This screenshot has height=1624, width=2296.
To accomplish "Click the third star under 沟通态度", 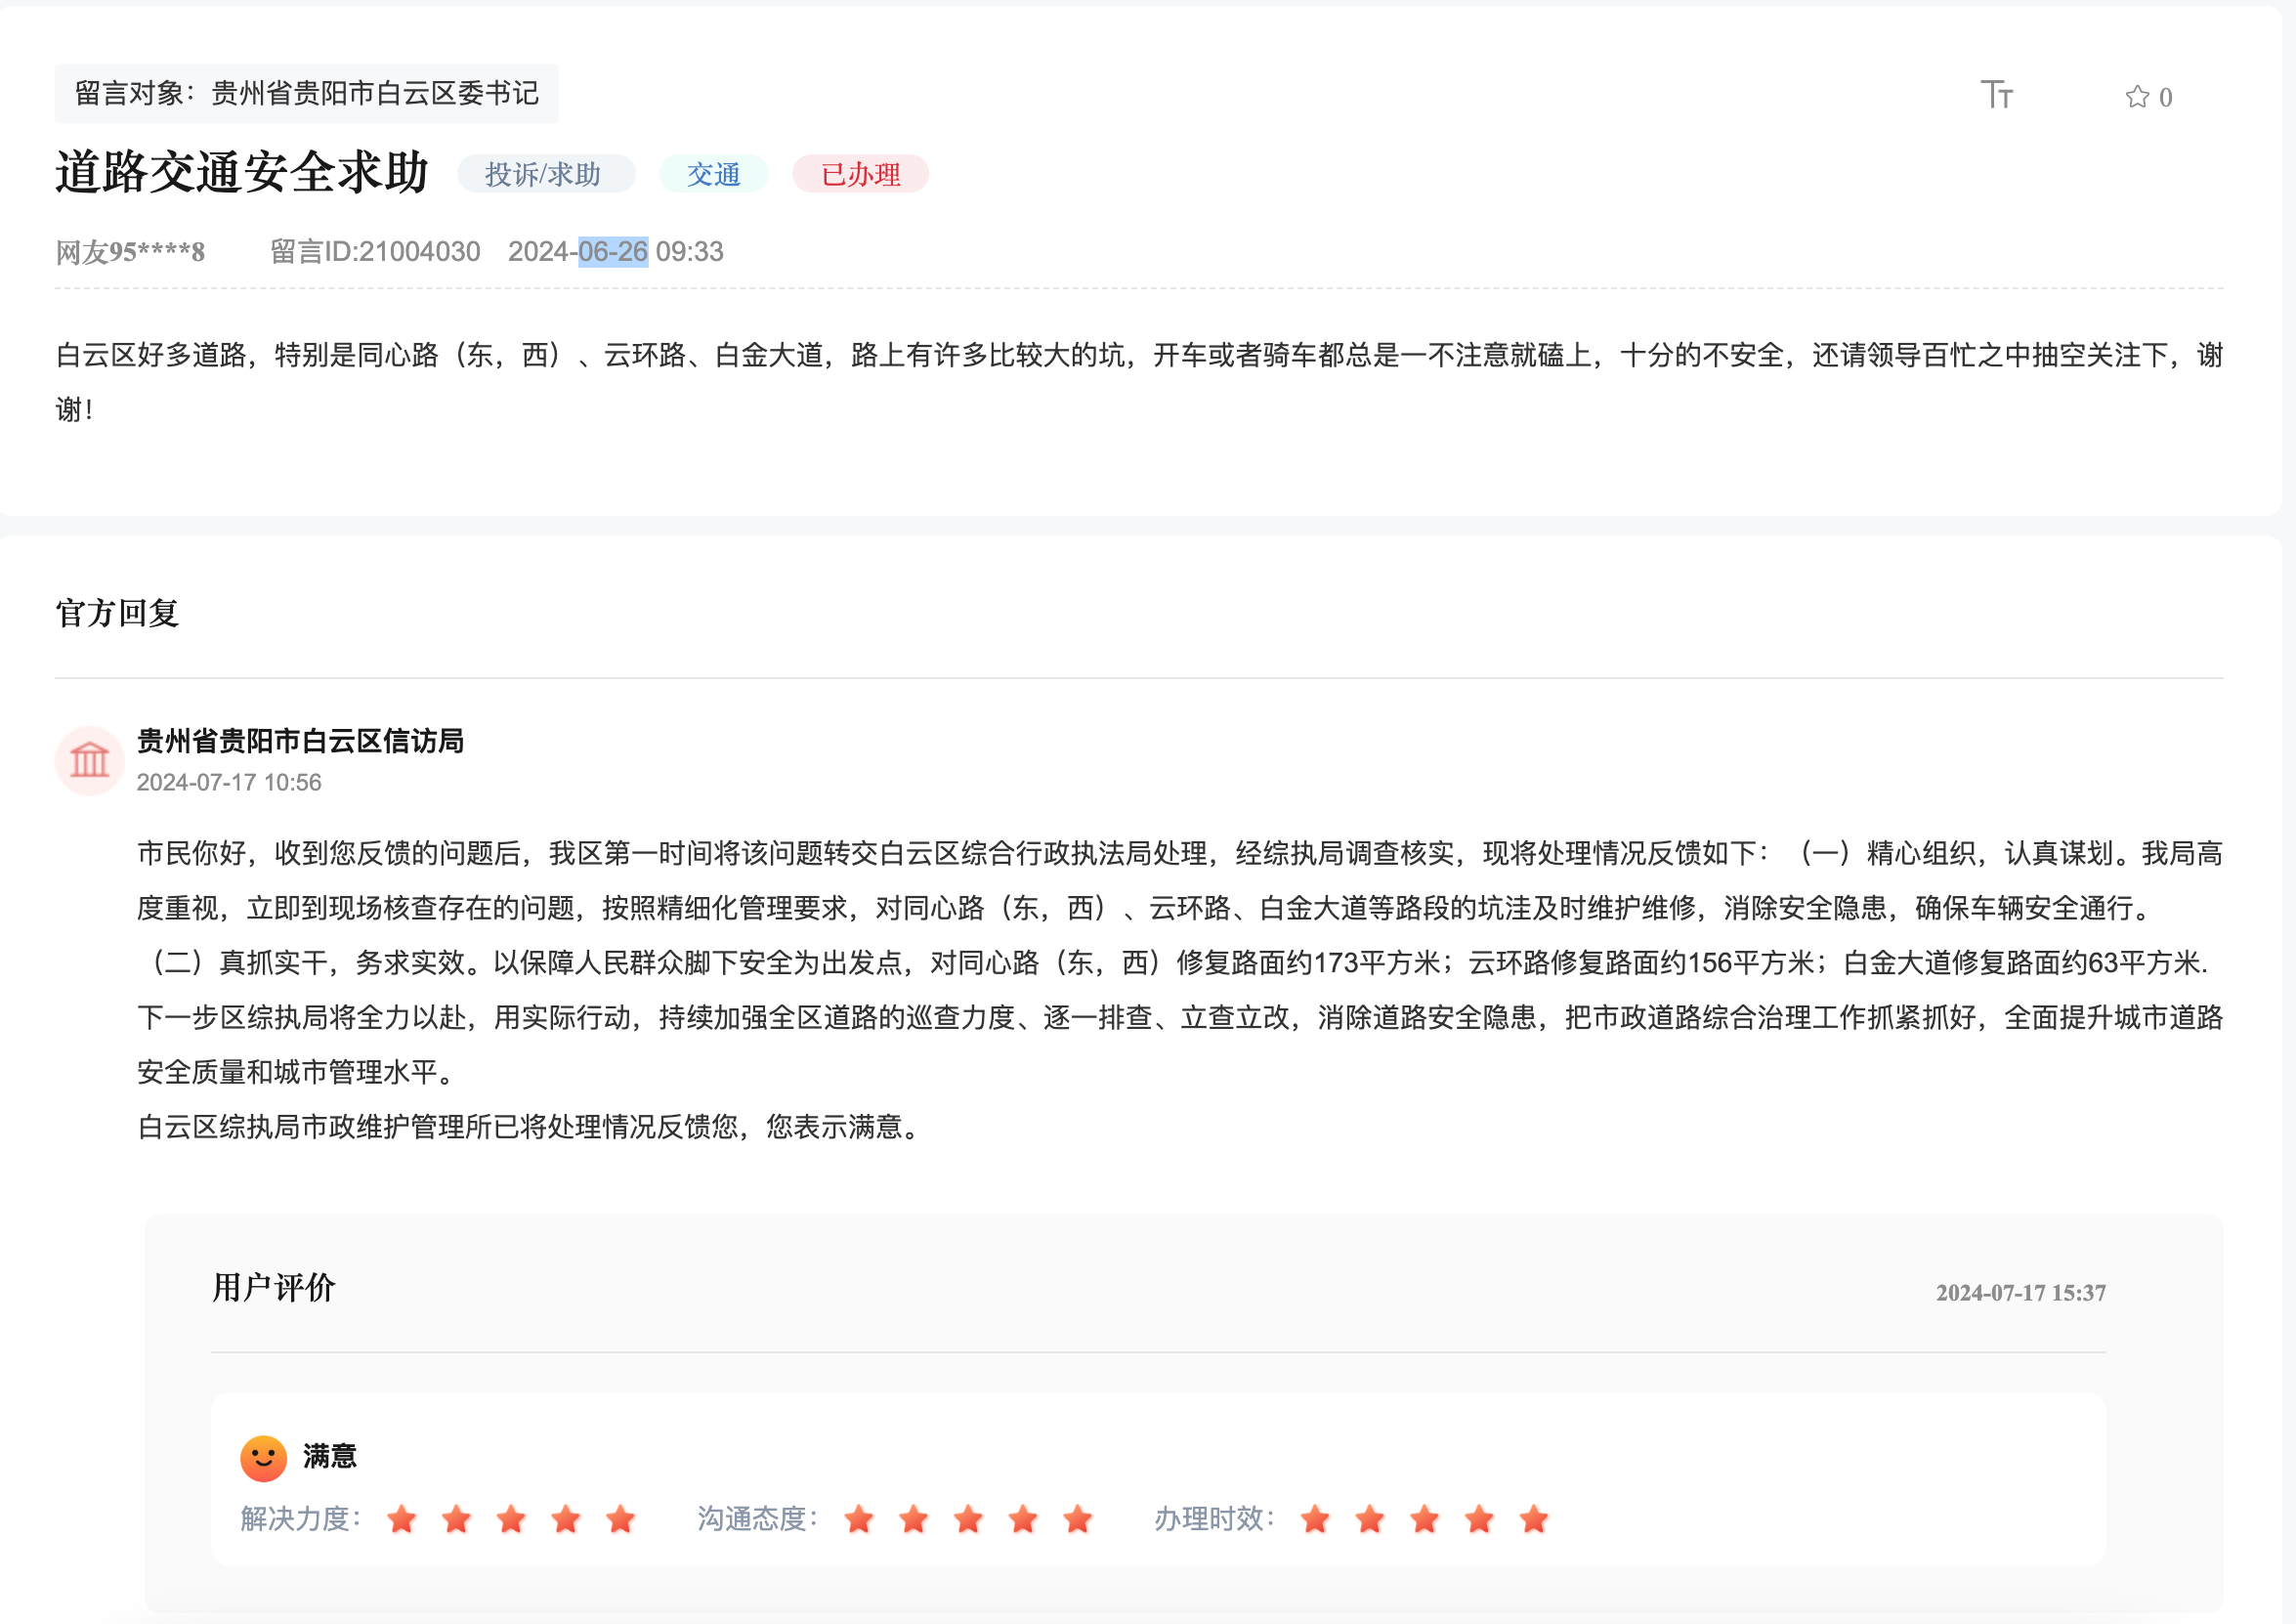I will click(967, 1519).
